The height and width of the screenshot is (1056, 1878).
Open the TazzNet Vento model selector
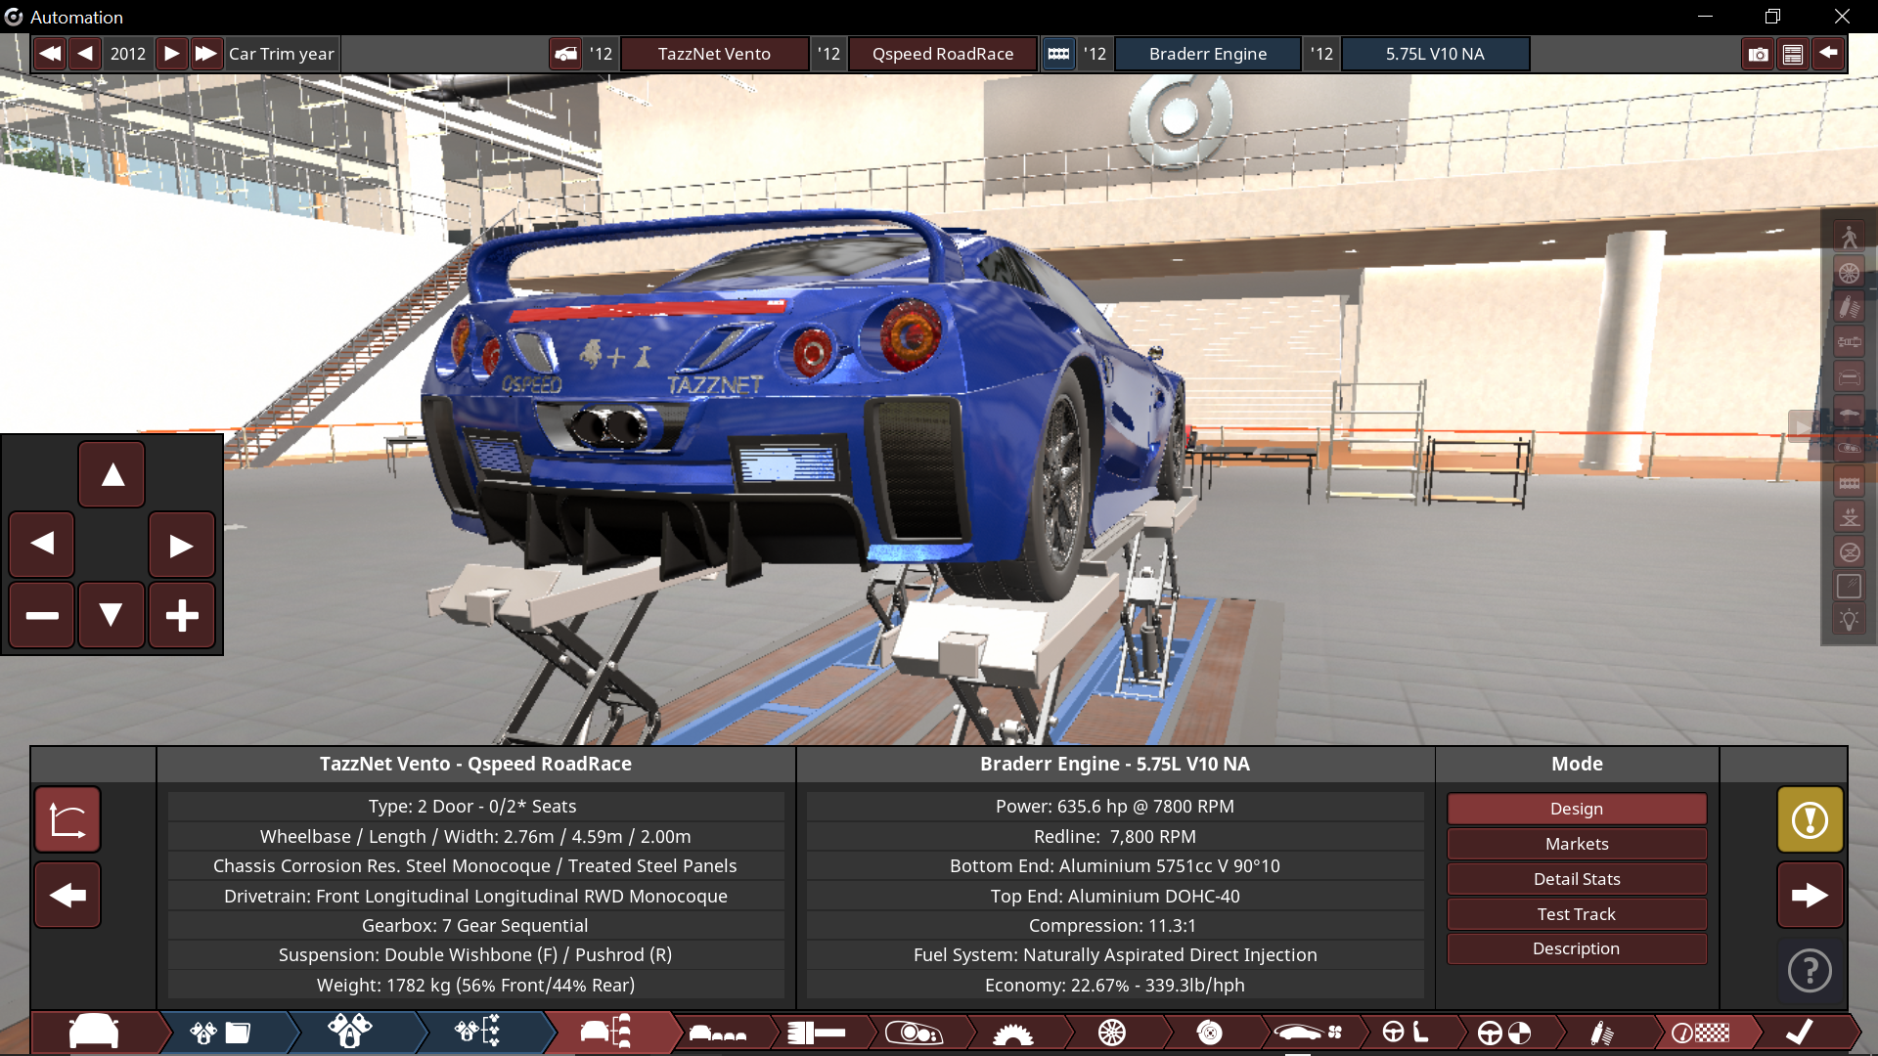point(714,54)
